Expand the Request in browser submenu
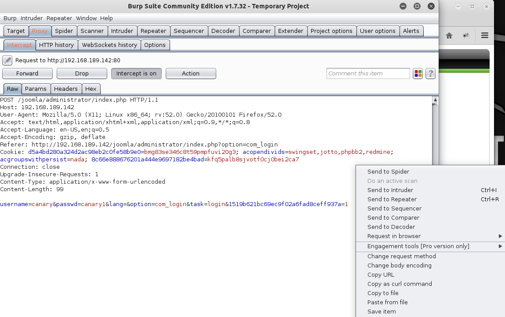Image resolution: width=505 pixels, height=317 pixels. click(430, 236)
